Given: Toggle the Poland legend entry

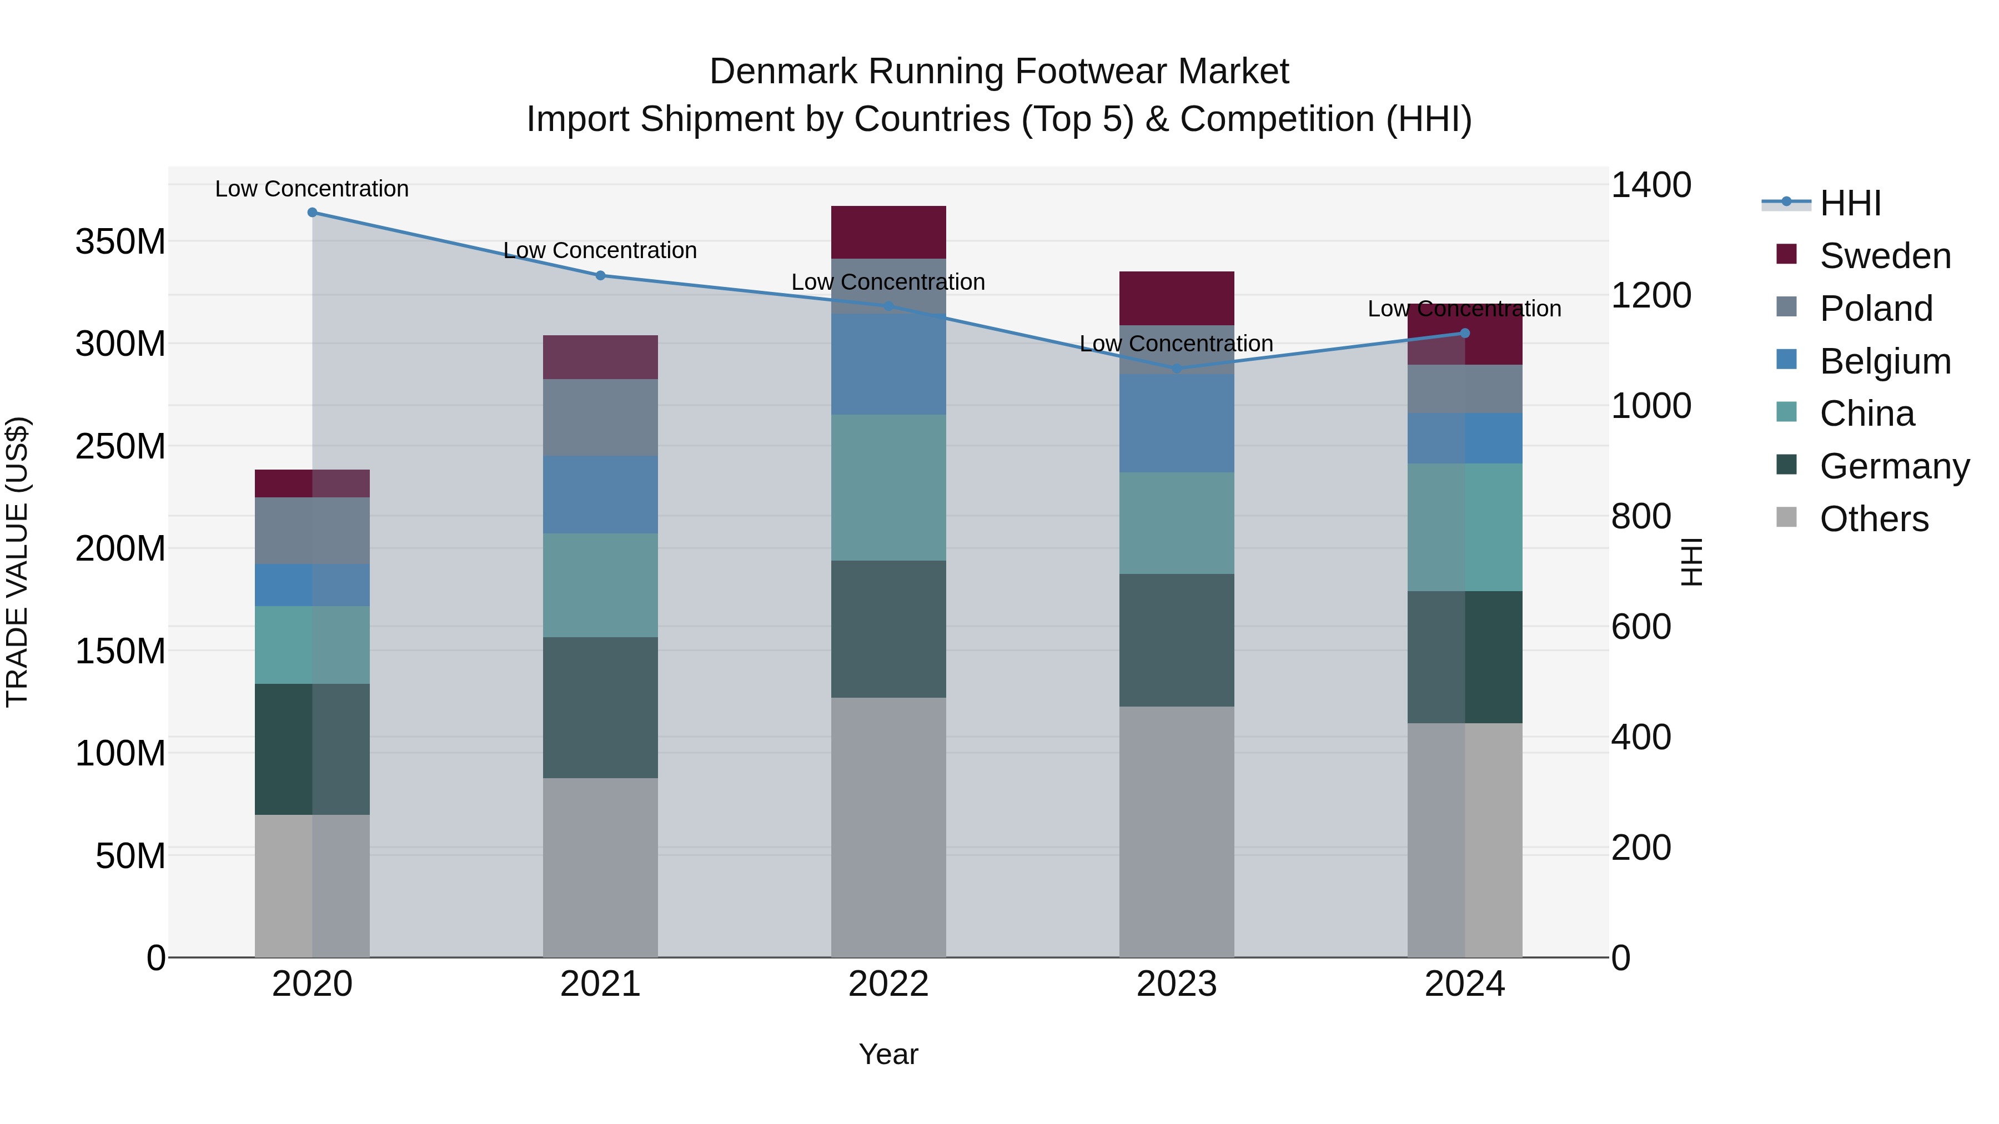Looking at the screenshot, I should tap(1854, 309).
